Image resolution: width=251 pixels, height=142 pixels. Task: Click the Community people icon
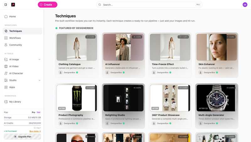6,45
